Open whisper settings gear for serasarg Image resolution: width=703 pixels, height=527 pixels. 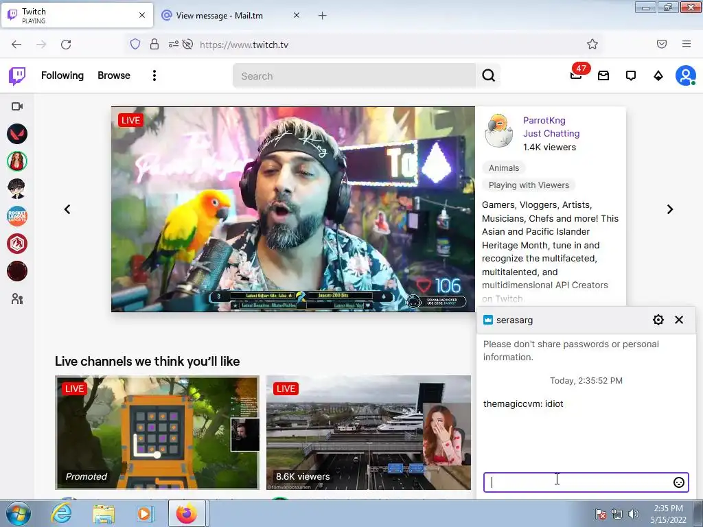pos(658,320)
